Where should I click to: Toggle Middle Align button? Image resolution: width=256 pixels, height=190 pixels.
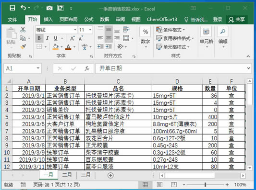pyautogui.click(x=109, y=29)
